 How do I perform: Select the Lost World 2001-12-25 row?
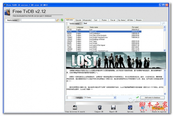coord(104,49)
